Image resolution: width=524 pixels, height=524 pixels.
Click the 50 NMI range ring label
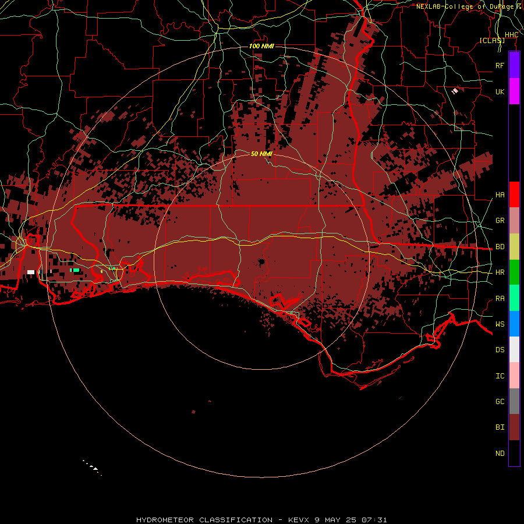(x=261, y=154)
